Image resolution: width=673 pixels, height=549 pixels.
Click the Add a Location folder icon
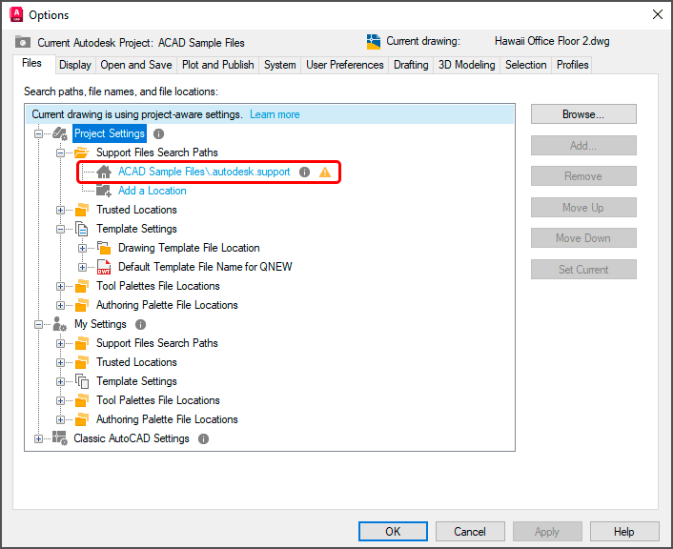click(x=104, y=191)
